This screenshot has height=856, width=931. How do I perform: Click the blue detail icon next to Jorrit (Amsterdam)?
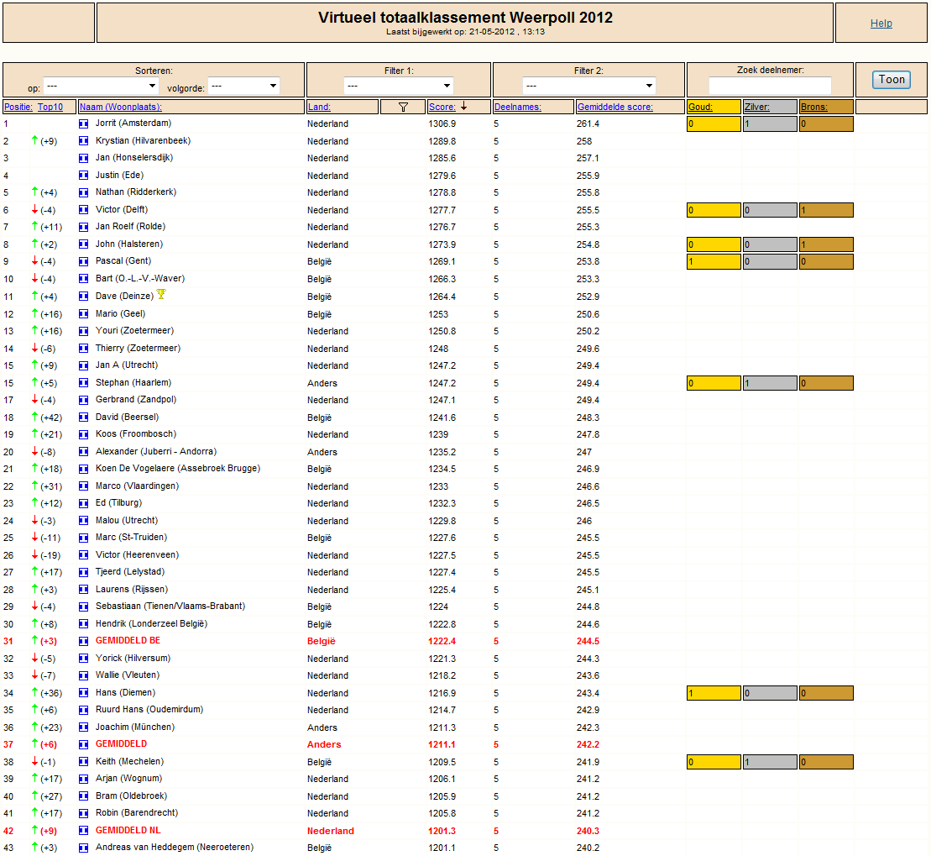[x=84, y=124]
